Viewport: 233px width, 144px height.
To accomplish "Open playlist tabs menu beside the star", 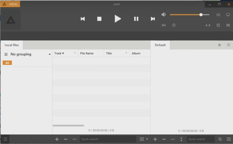I will (229, 45).
